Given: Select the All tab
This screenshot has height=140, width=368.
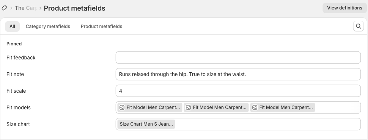Looking at the screenshot, I should pos(12,26).
